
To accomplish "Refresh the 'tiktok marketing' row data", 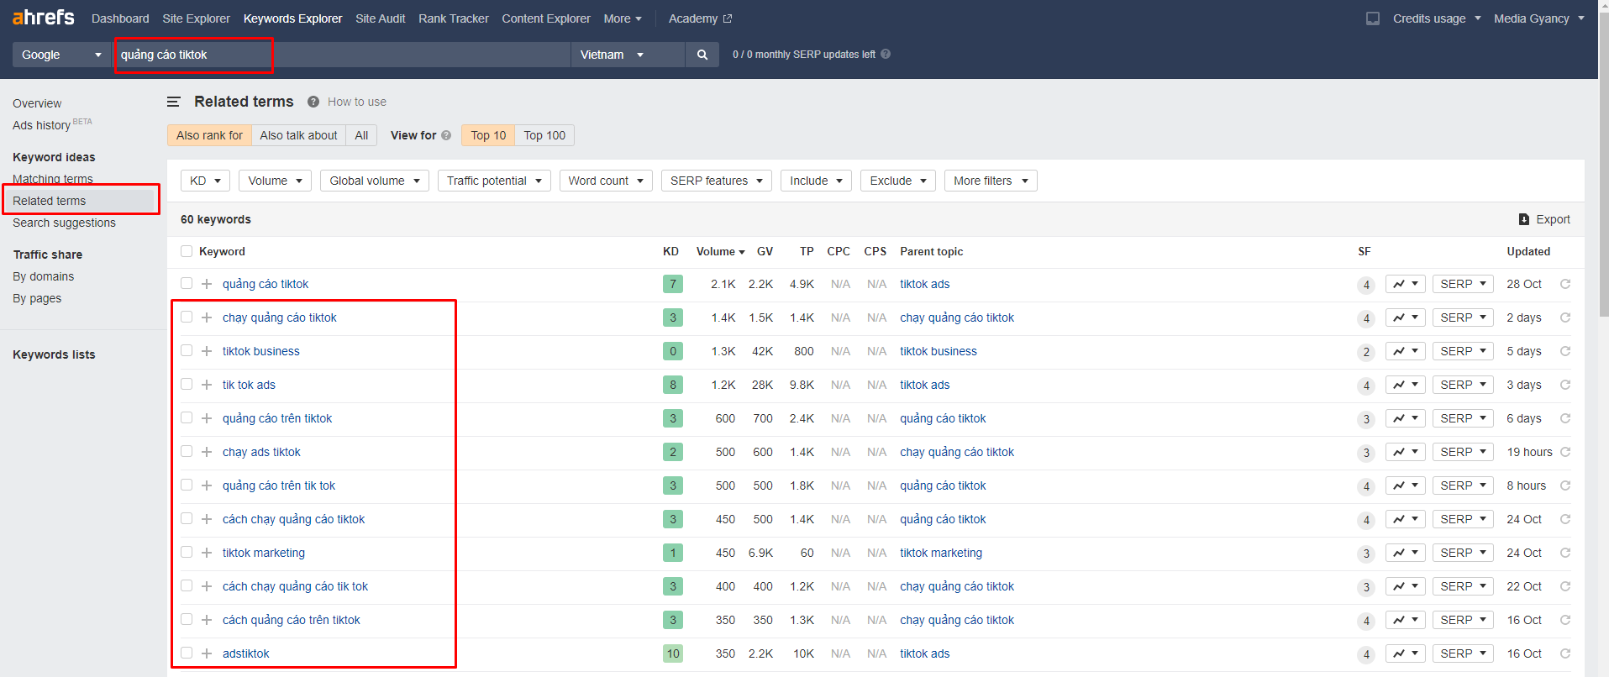I will (x=1565, y=553).
